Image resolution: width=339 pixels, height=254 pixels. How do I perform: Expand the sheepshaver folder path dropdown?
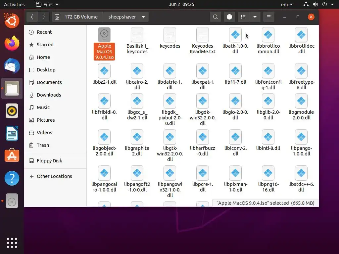[x=143, y=17]
